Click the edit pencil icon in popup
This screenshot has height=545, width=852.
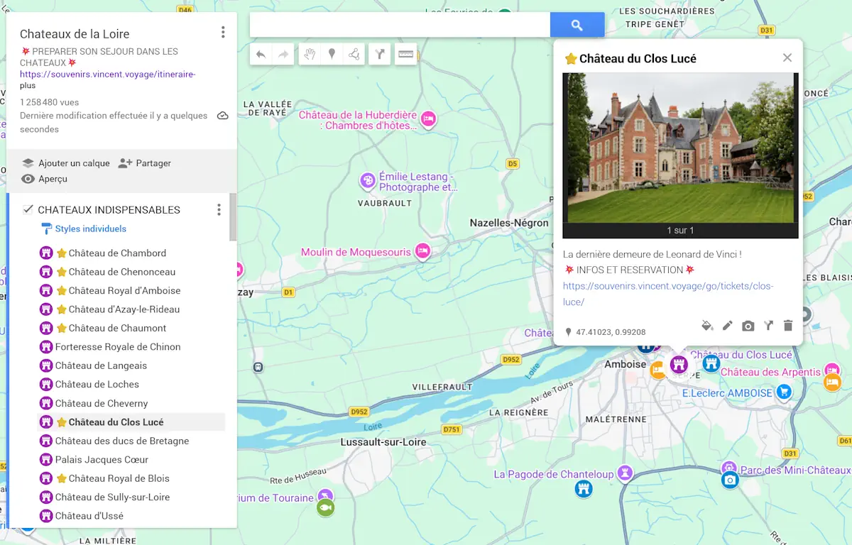727,326
